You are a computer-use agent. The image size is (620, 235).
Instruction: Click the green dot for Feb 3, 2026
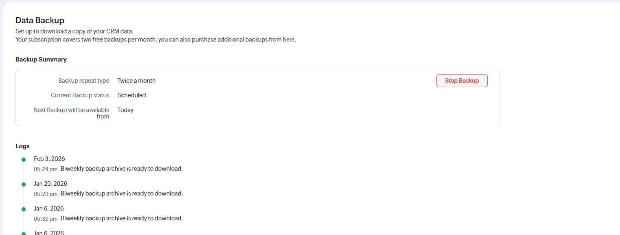click(24, 159)
